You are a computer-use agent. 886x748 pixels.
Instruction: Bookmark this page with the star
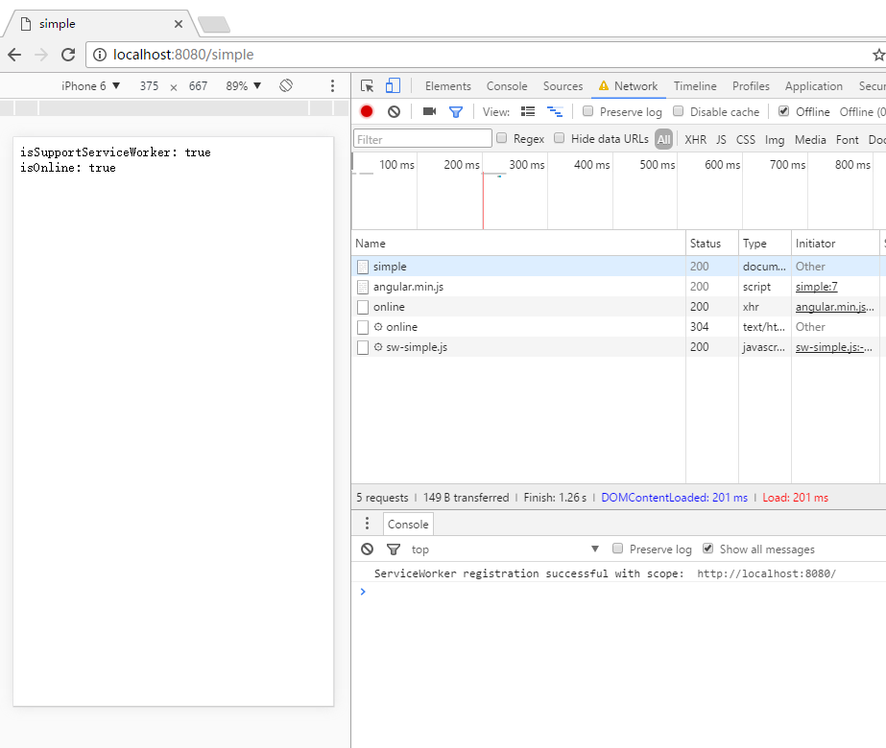878,55
